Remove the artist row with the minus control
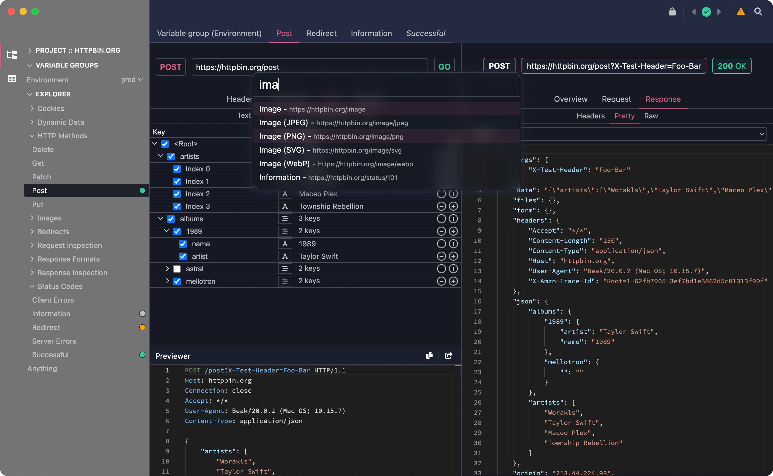Viewport: 773px width, 476px height. (441, 256)
